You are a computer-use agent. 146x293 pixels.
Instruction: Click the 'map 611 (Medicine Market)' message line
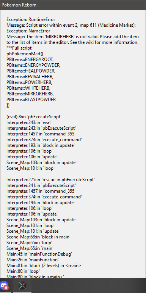tap(71, 25)
